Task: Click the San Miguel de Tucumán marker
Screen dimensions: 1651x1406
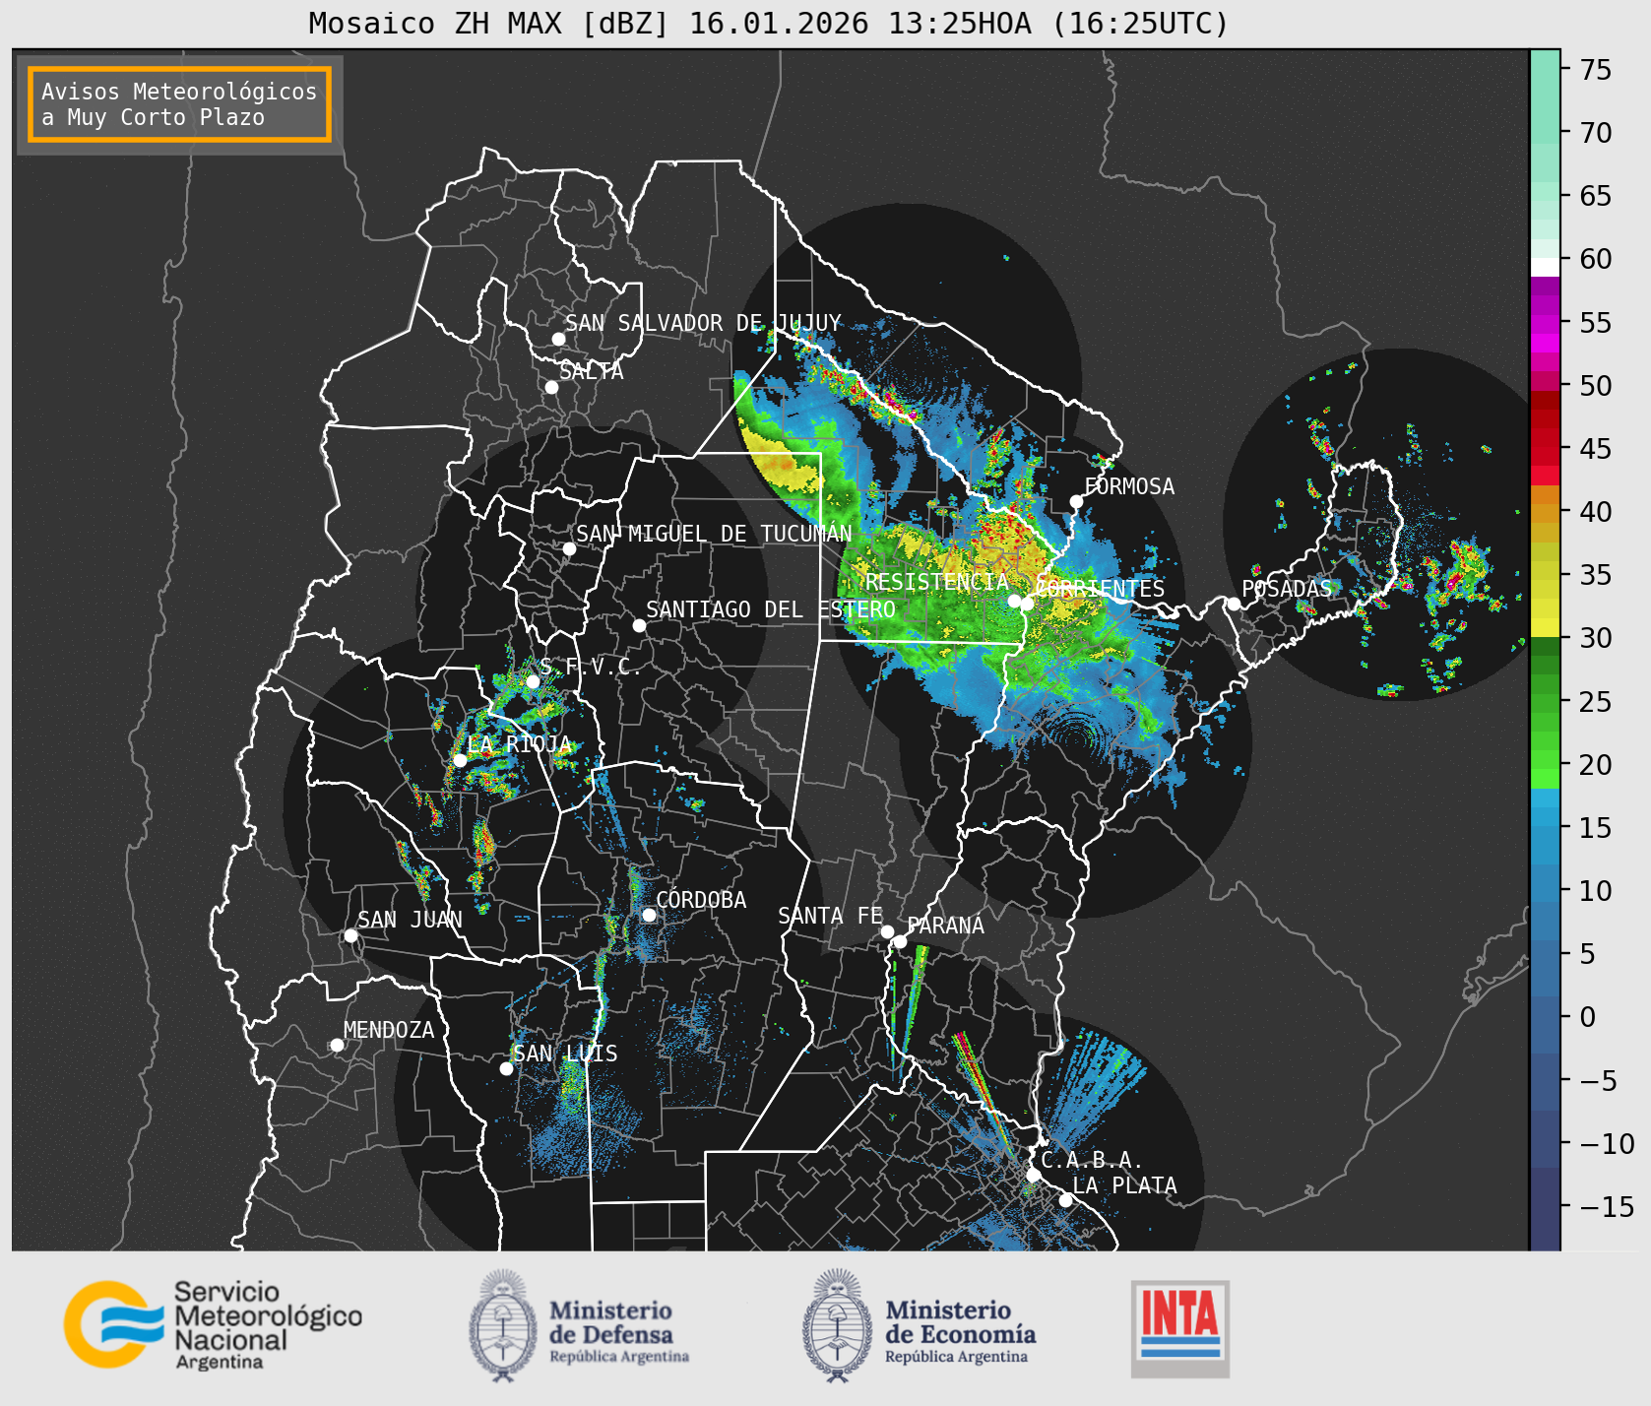Action: point(569,548)
